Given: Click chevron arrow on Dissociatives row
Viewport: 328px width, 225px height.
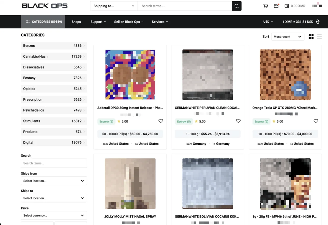Looking at the screenshot, I should (x=85, y=67).
